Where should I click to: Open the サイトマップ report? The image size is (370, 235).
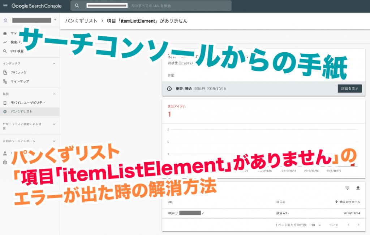tap(20, 81)
